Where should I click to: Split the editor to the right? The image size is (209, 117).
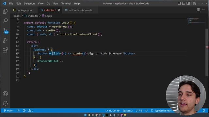[x=198, y=10]
